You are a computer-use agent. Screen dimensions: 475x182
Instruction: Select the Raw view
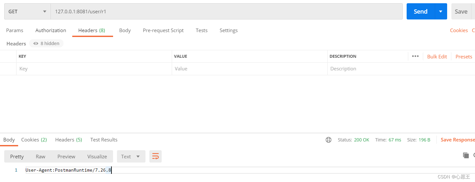pos(41,156)
